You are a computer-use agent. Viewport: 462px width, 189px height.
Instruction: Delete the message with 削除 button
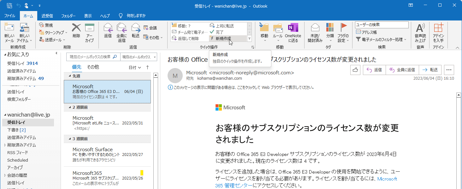[76, 31]
